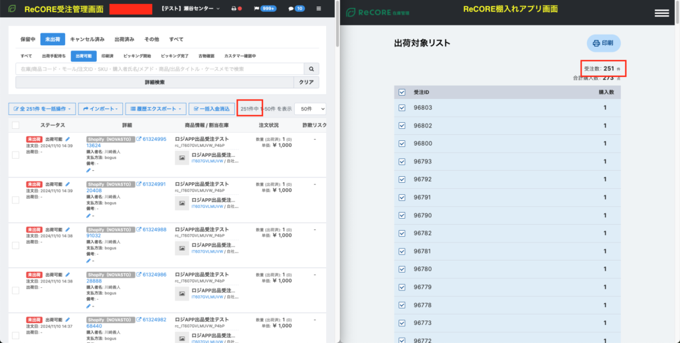Tick the checkbox for order 61324988 row
The width and height of the screenshot is (680, 343).
point(16,245)
